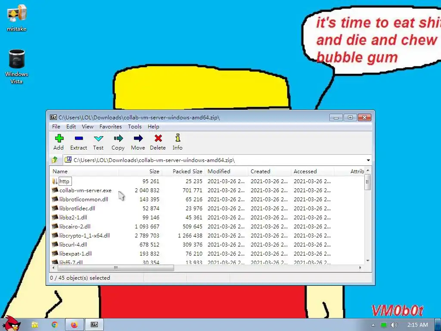
Task: Open the Tools menu
Action: (x=135, y=127)
